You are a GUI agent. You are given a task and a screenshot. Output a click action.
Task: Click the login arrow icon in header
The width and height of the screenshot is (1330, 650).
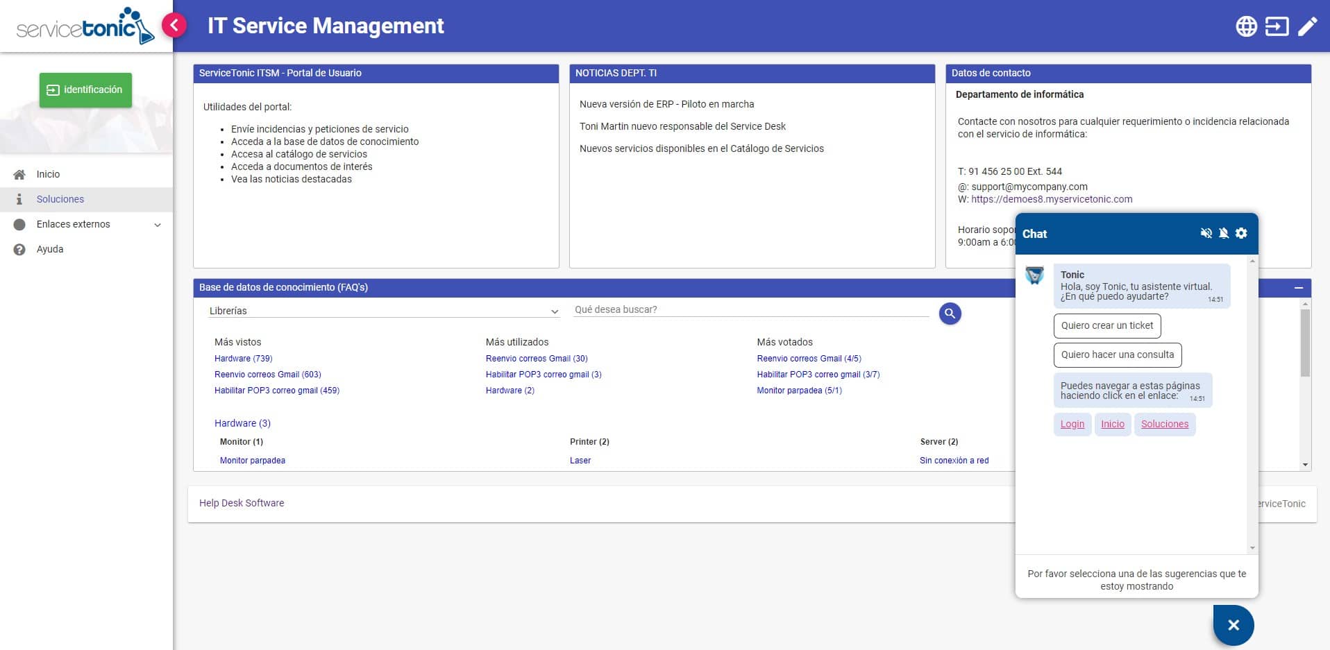tap(1277, 26)
